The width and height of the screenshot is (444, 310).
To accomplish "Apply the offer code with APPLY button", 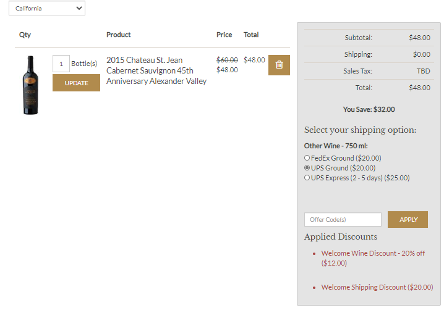I will coord(408,219).
